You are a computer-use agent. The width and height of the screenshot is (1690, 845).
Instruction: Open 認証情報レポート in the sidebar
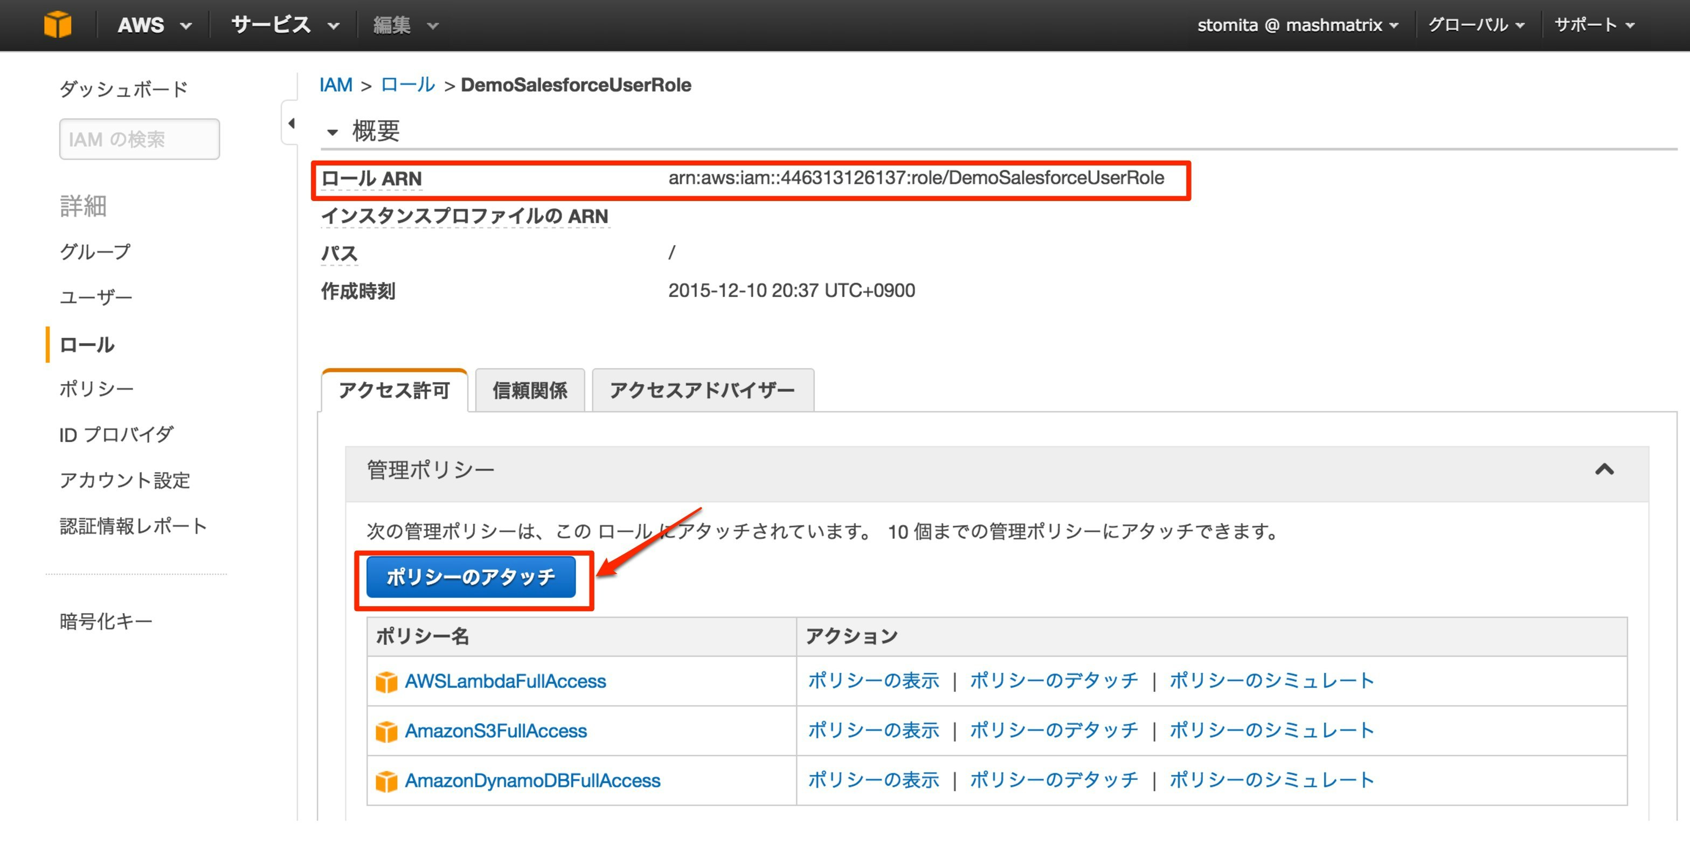[x=133, y=526]
